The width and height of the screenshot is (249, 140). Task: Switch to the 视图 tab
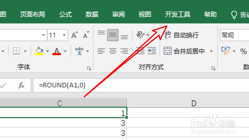pyautogui.click(x=145, y=15)
